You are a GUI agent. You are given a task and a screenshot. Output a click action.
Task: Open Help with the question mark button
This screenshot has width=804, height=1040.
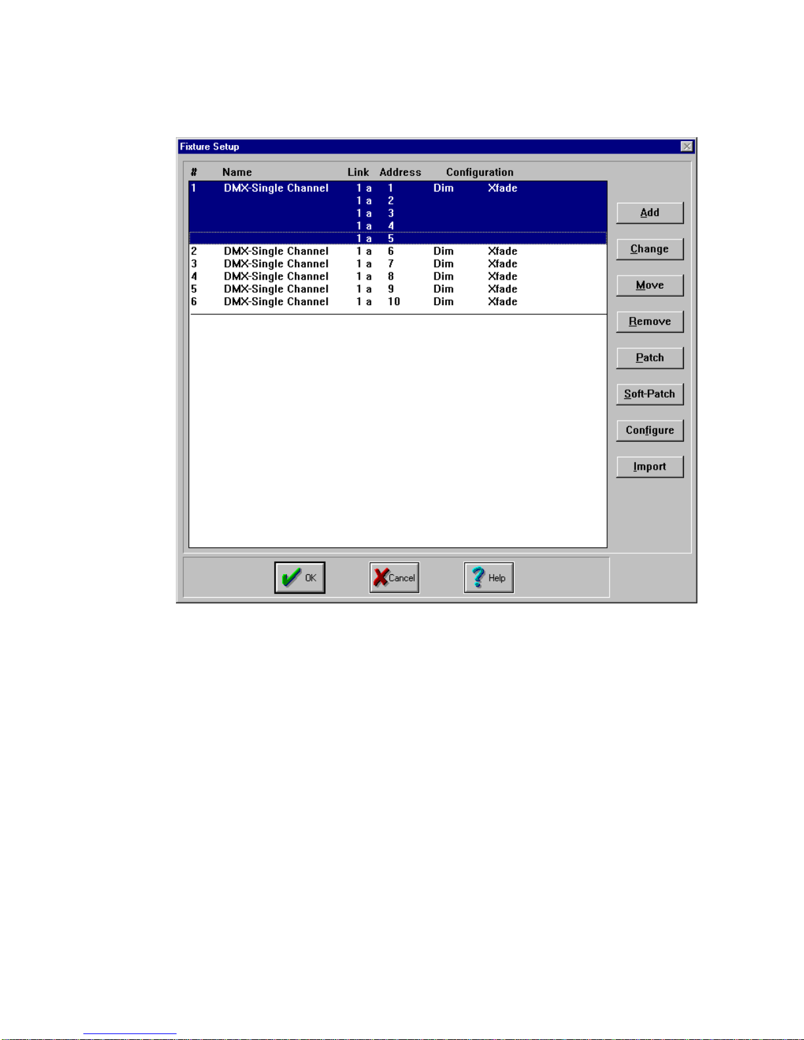point(489,577)
